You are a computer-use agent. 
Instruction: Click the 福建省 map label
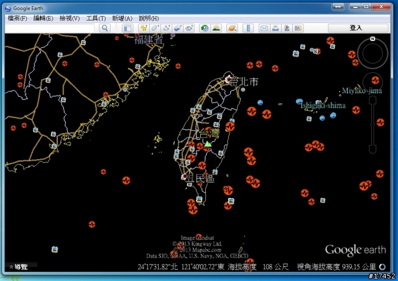pos(149,40)
